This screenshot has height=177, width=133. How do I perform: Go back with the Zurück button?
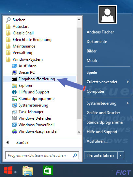[x=22, y=143]
